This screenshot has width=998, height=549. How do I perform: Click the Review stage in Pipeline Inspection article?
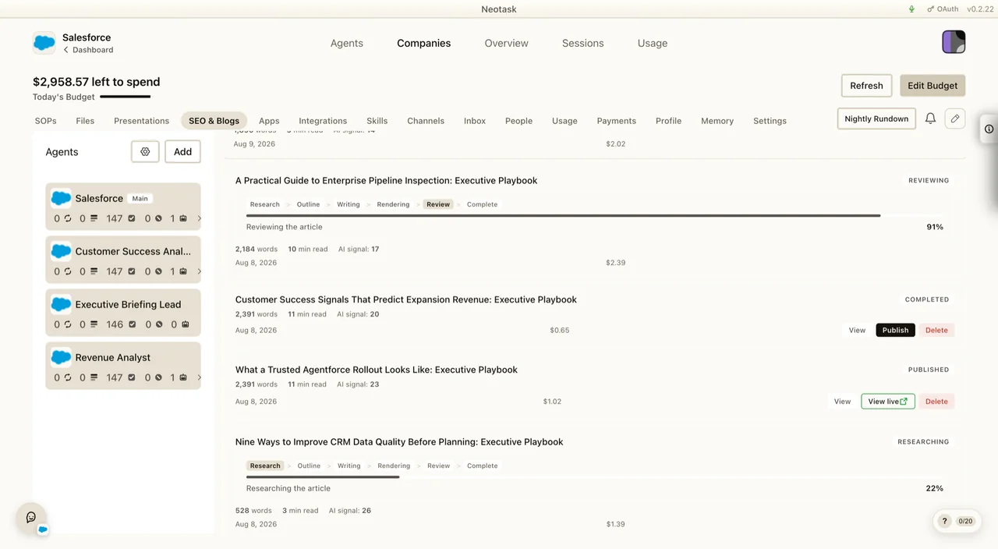438,204
